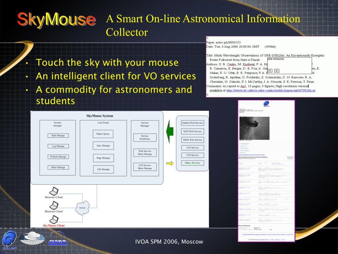Image resolution: width=338 pixels, height=254 pixels.
Task: Click the logo atop the results page
Action: (x=266, y=104)
